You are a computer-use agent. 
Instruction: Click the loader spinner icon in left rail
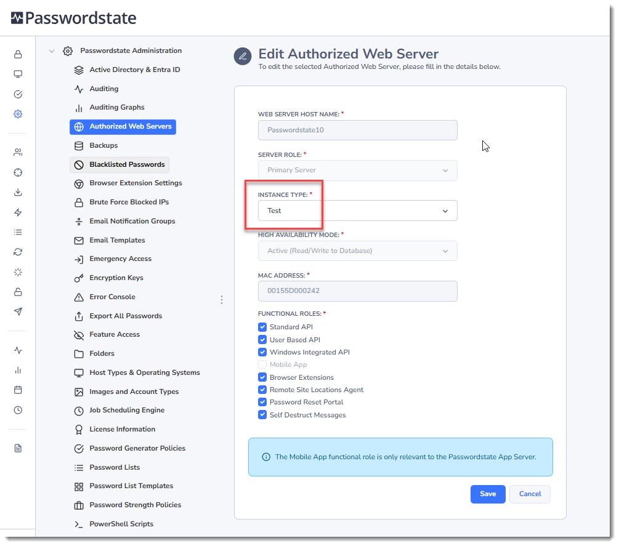tap(18, 272)
